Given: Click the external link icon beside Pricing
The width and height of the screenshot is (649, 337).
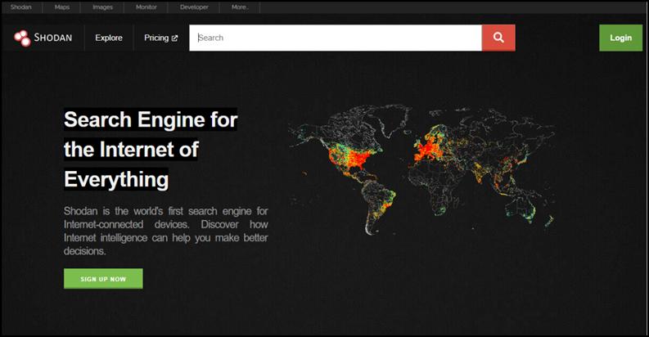Looking at the screenshot, I should click(x=174, y=38).
